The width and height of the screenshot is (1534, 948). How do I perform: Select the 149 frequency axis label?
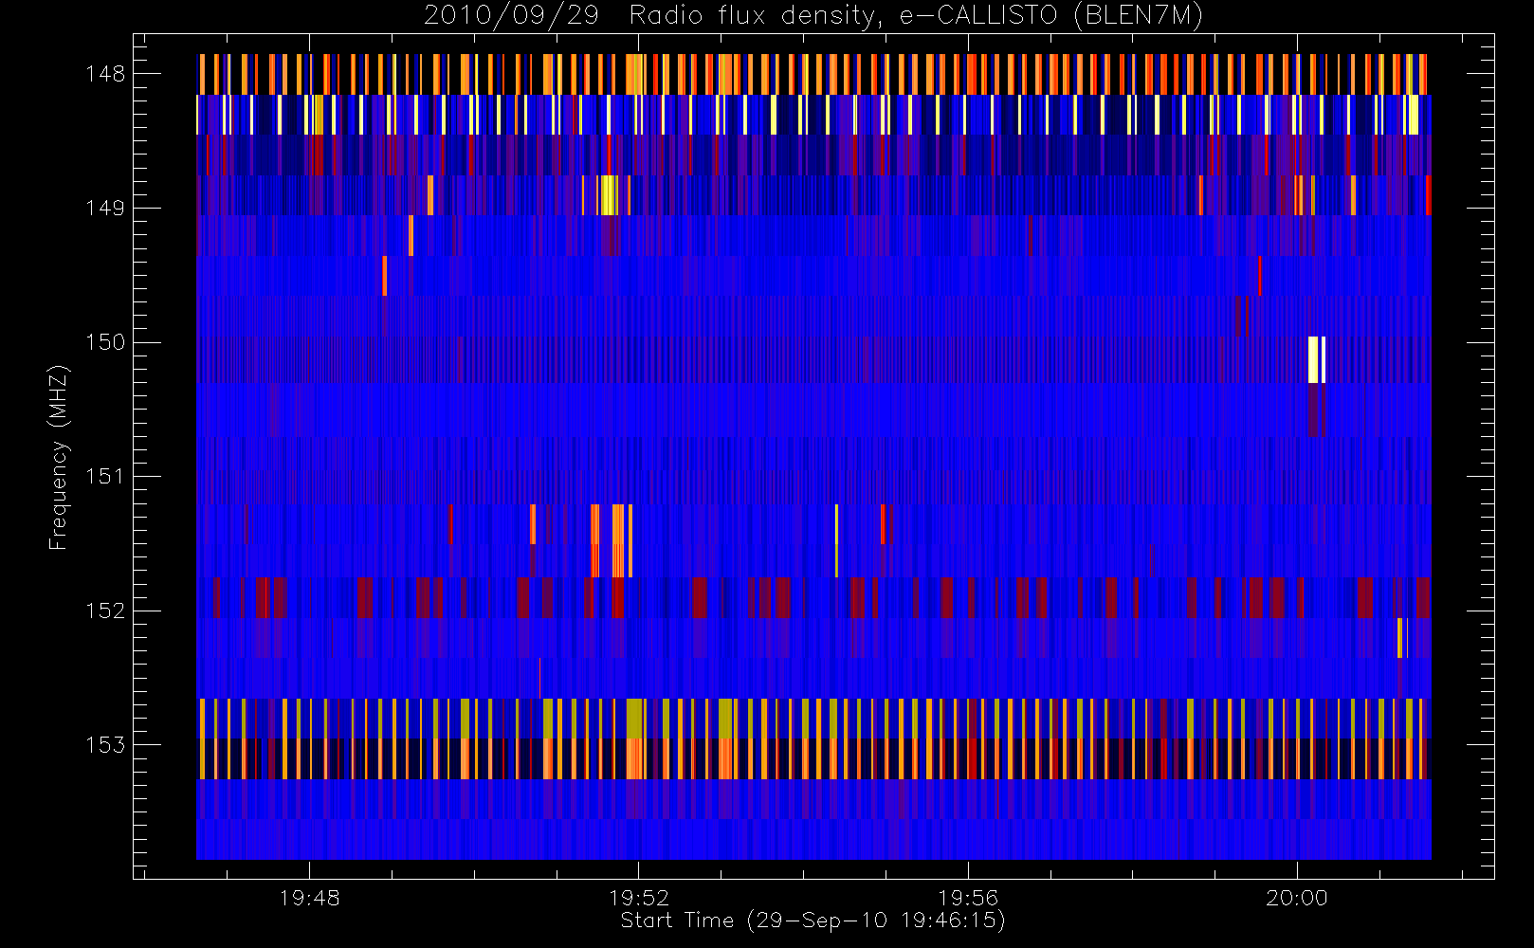105,208
